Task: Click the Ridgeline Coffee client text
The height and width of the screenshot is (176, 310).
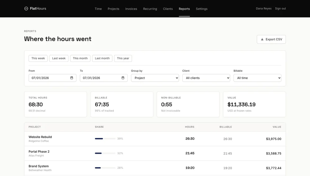Action: coord(38,141)
